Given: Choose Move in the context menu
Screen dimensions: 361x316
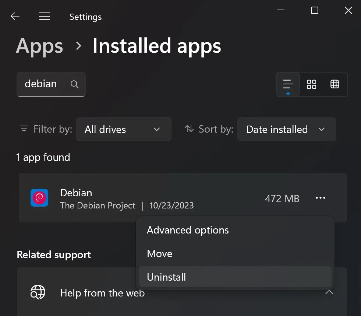Looking at the screenshot, I should coord(160,254).
